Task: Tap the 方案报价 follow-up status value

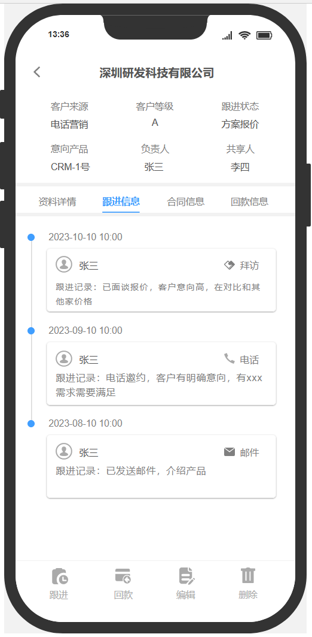Action: pyautogui.click(x=240, y=125)
